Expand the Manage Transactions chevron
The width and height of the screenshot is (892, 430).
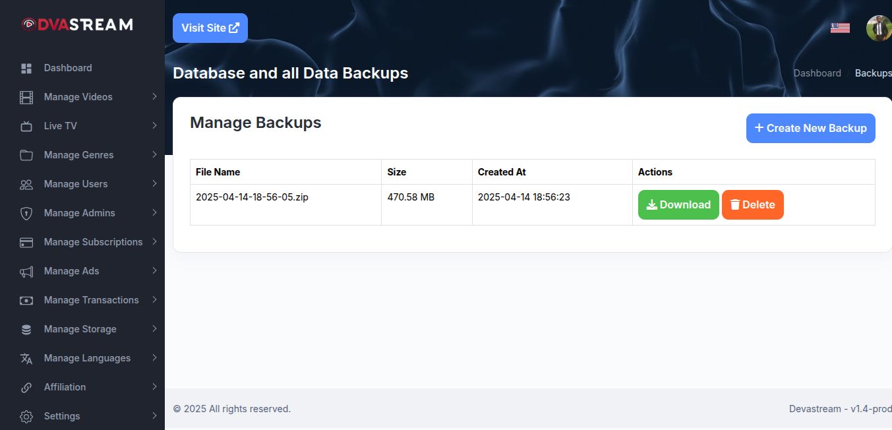pyautogui.click(x=154, y=299)
